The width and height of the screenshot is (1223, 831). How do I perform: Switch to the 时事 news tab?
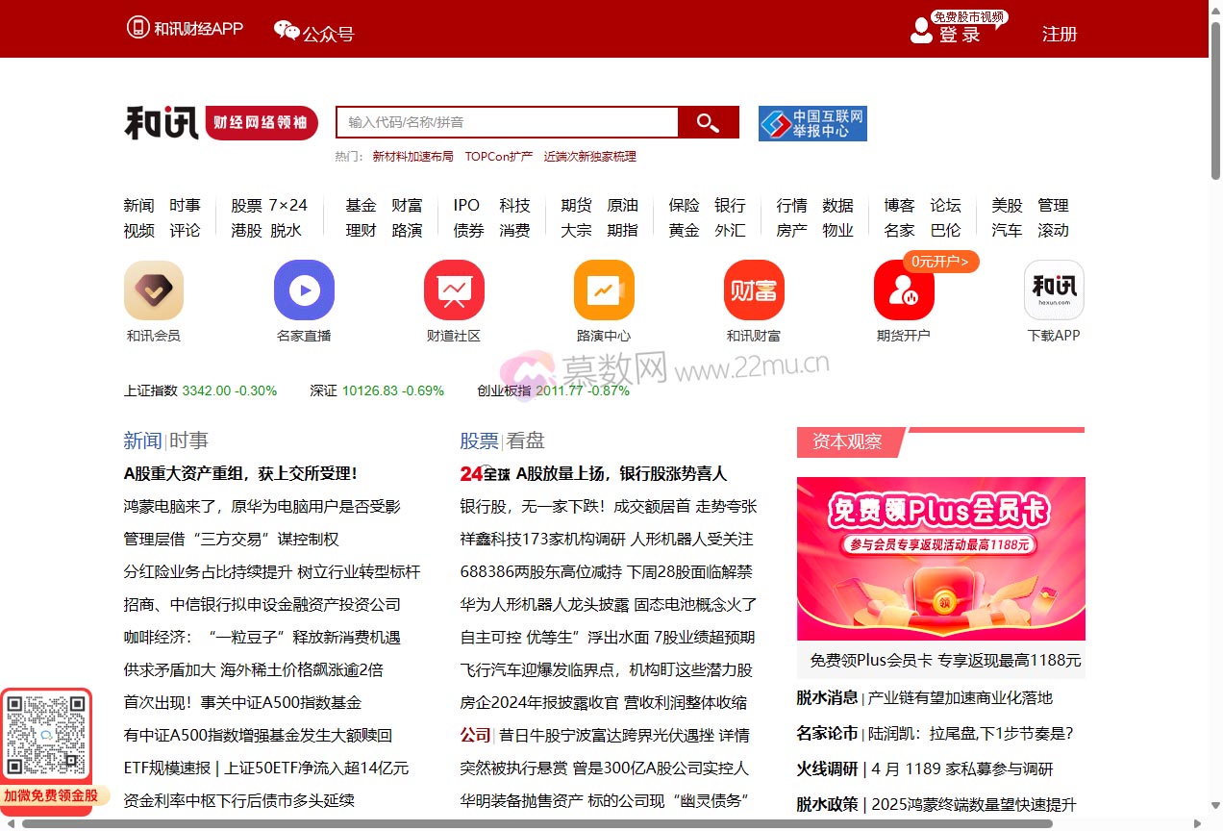[x=188, y=440]
